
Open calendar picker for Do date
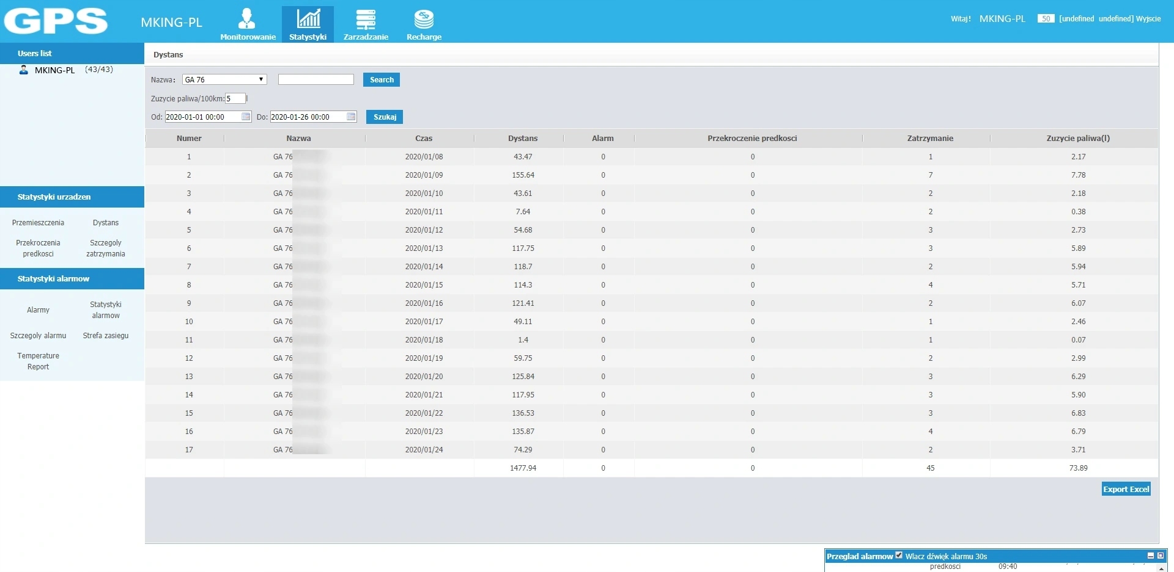(351, 117)
